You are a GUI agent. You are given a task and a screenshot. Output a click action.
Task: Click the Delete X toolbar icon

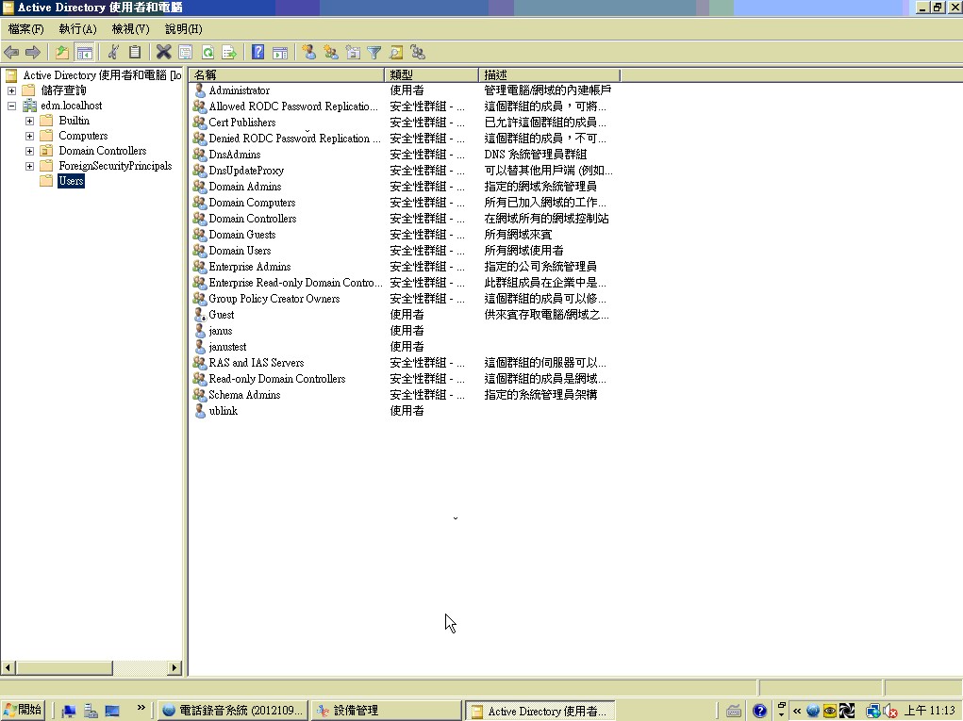click(163, 53)
